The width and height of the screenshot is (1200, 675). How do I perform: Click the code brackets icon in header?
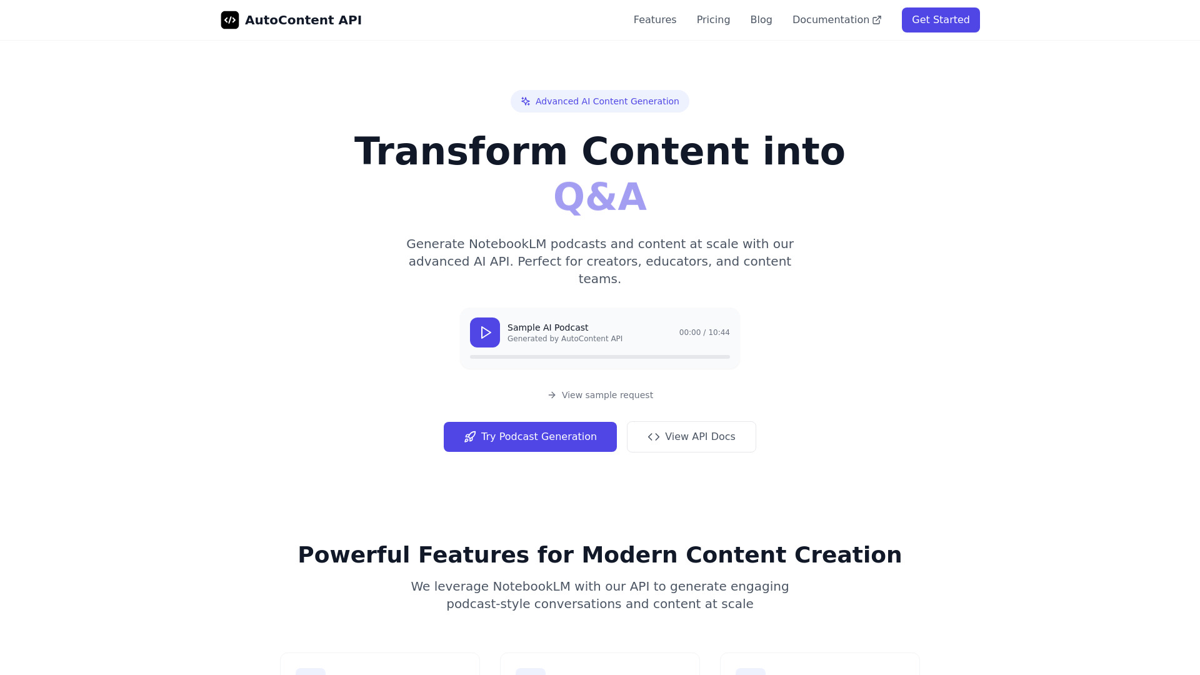230,20
